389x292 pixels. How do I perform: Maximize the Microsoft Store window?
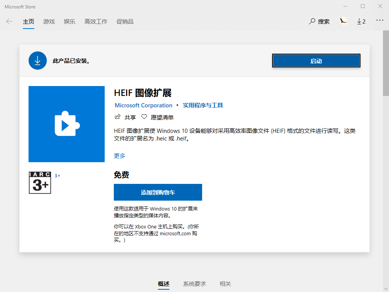point(363,6)
